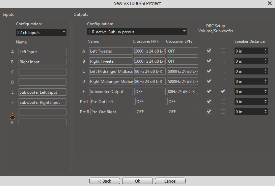Click the empty input L name field

pos(43,112)
